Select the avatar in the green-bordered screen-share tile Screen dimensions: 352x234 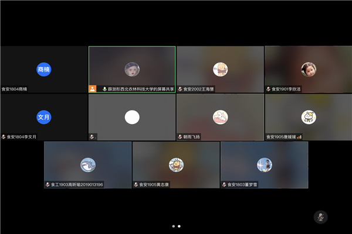(132, 69)
